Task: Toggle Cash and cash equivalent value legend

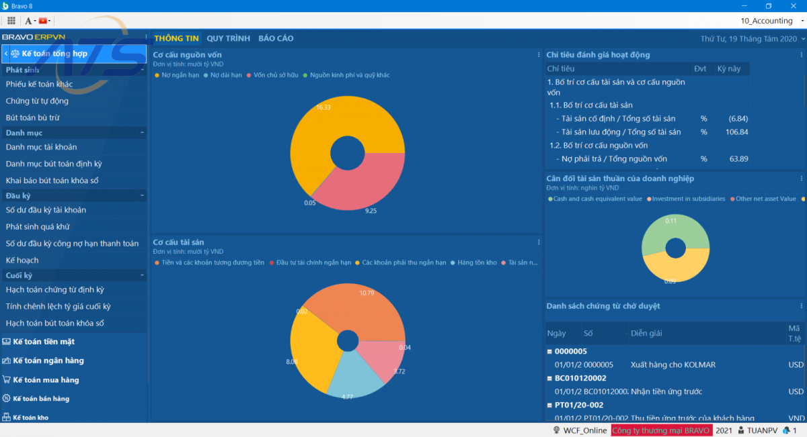Action: (x=595, y=199)
